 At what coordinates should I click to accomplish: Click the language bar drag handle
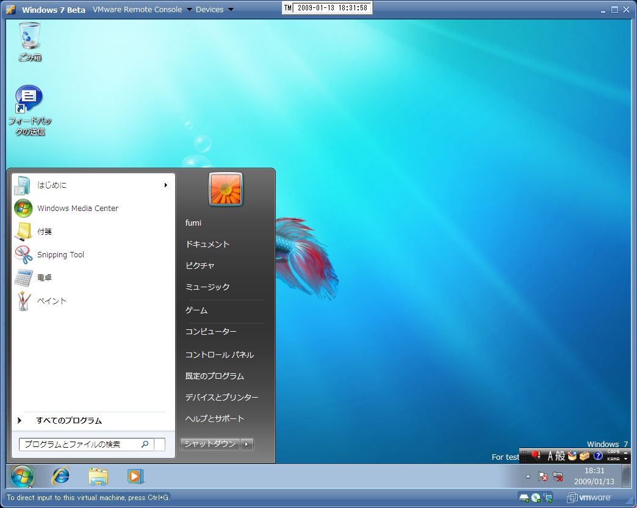click(524, 456)
